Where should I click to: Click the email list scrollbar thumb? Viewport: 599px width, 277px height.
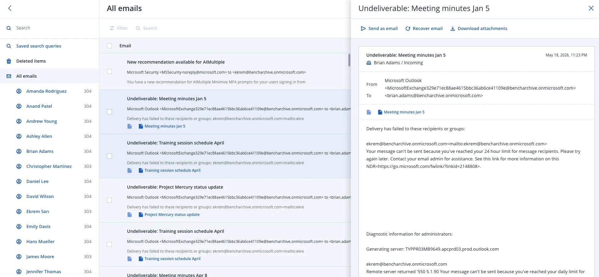click(x=349, y=60)
